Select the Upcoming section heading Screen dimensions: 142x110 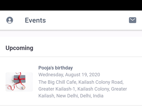[19, 48]
